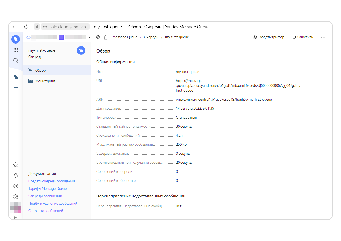Open the Message Queue service icon in the top of the left rail
341x241 pixels.
click(x=16, y=39)
